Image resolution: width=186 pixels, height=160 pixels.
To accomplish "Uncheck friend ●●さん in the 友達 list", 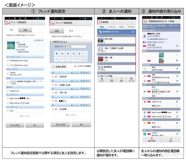I will click(x=53, y=101).
